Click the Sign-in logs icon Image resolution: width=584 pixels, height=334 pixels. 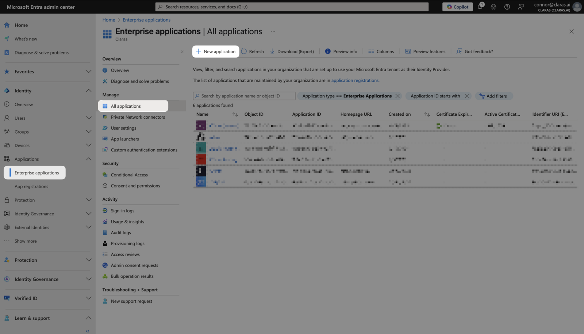point(105,211)
